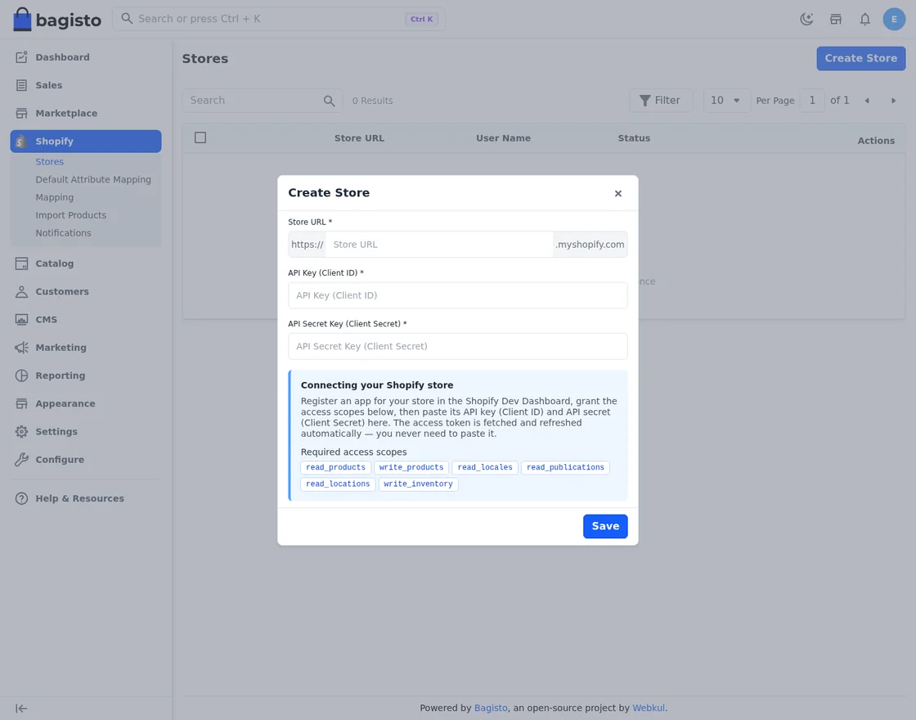Close the Create Store dialog

[618, 193]
